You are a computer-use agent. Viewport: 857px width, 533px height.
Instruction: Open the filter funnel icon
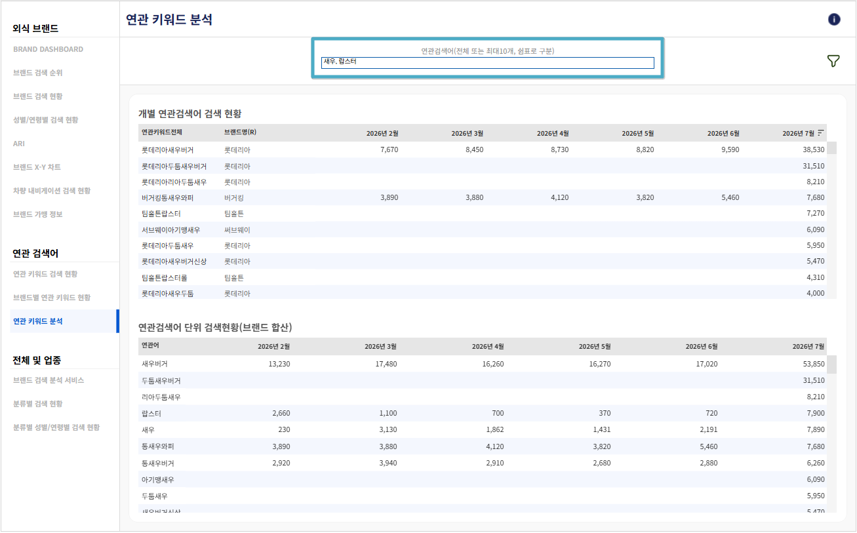(833, 61)
